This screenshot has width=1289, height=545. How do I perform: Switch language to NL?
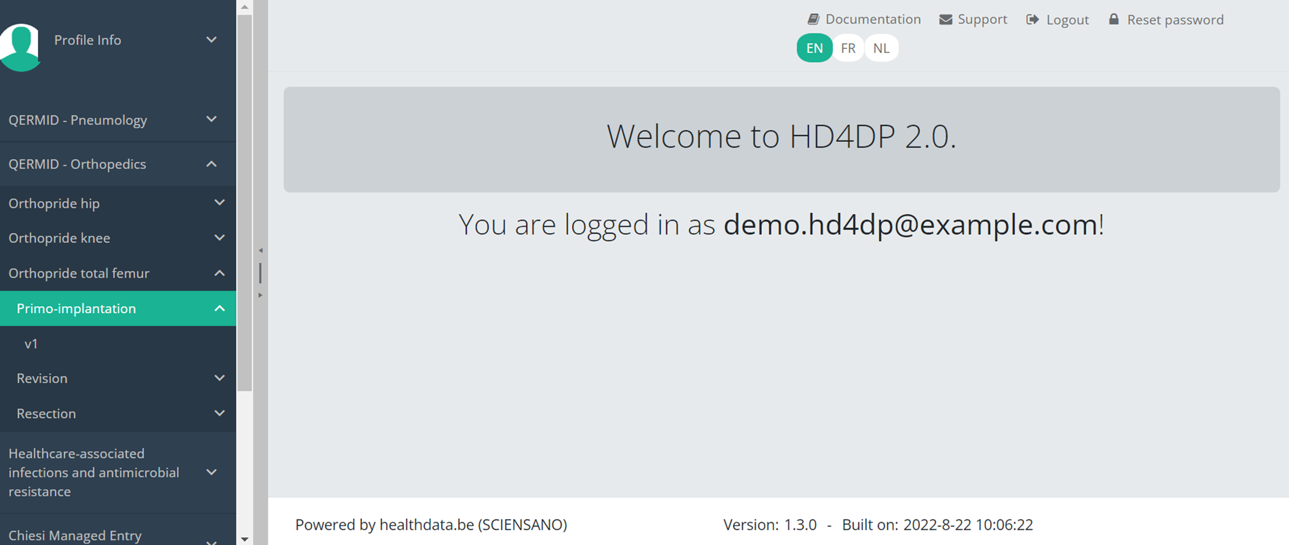881,48
